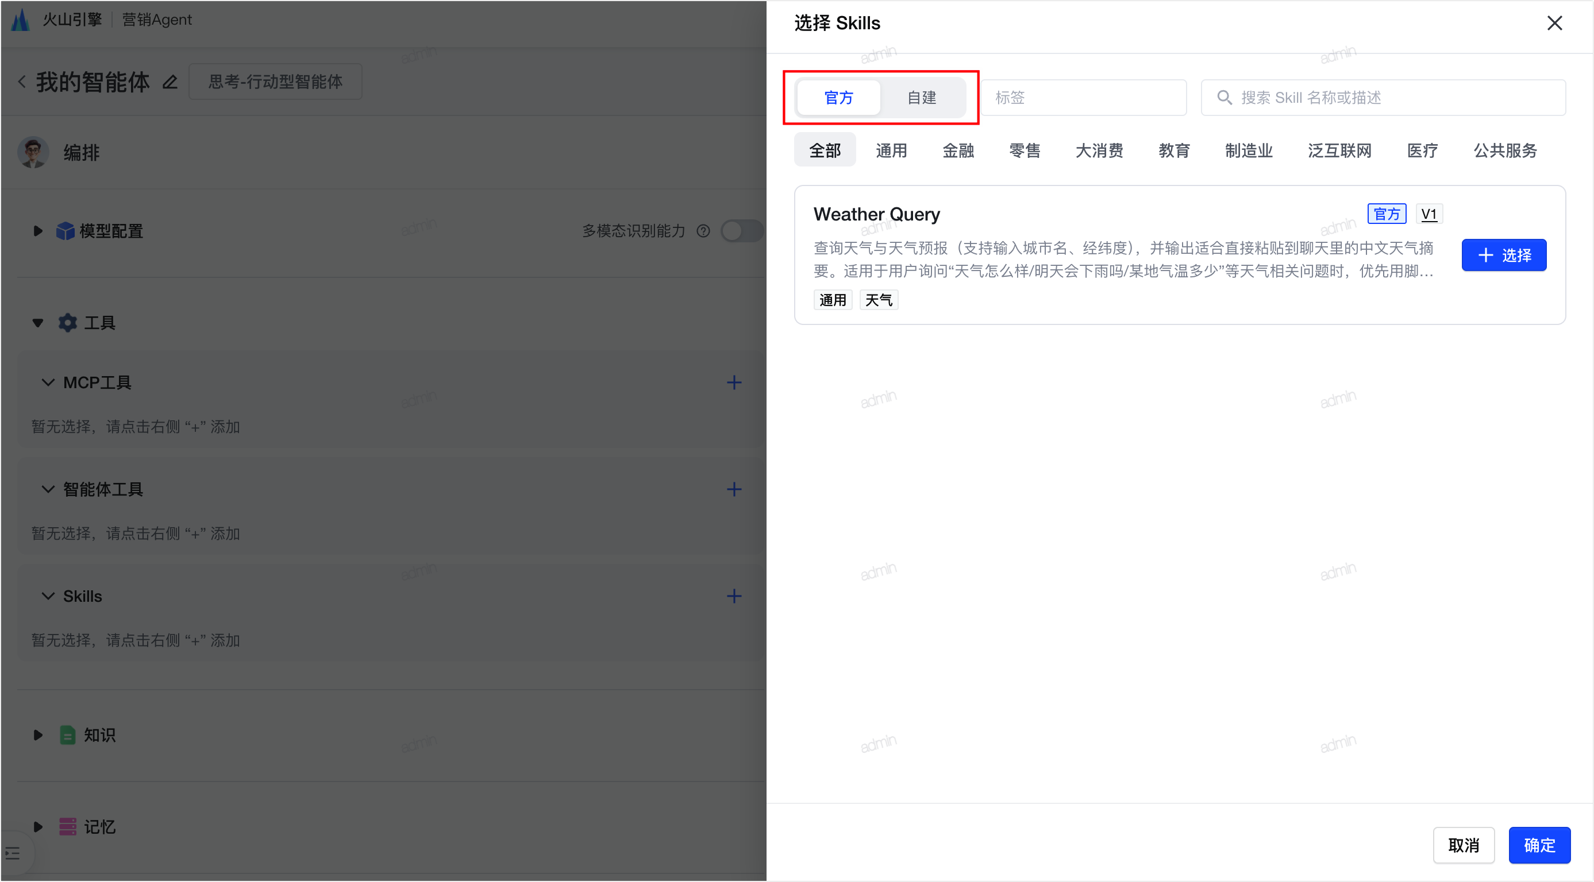Screen dimensions: 1594x882
Task: Filter by the 通用 category tab
Action: [891, 150]
